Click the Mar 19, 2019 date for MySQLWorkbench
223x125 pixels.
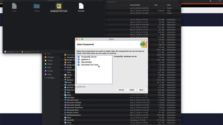click(139, 115)
